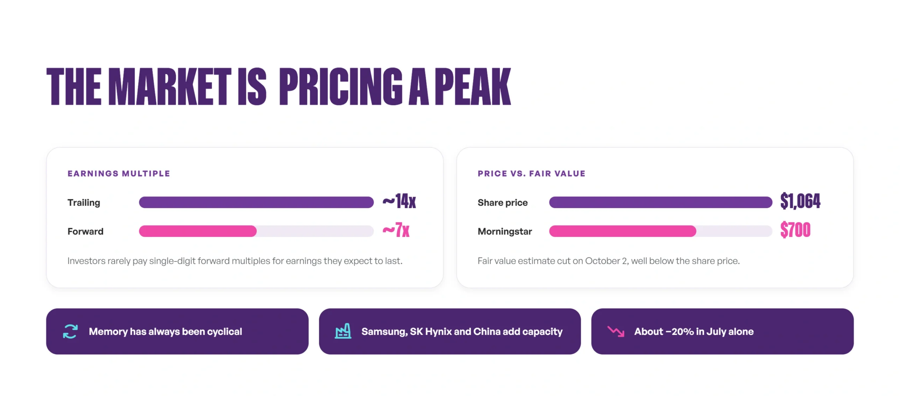Click the EARNINGS MULTIPLE card heading

(119, 173)
